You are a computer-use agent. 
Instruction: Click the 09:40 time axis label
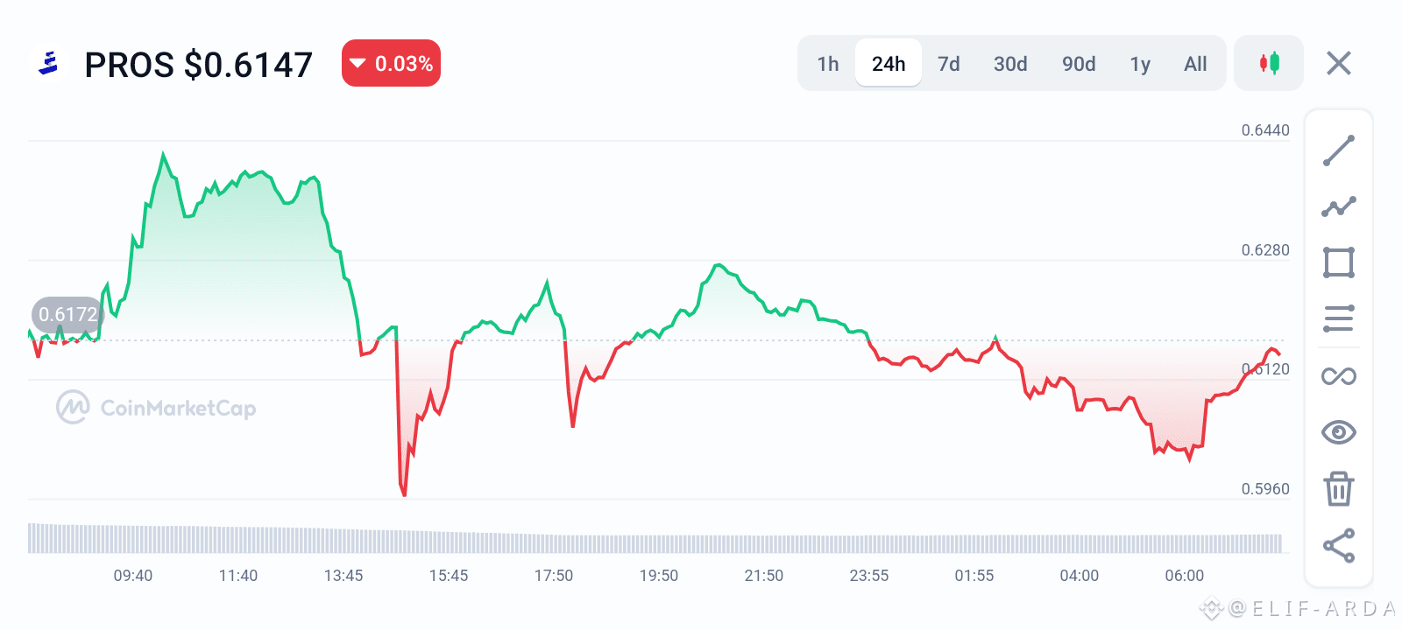(133, 576)
